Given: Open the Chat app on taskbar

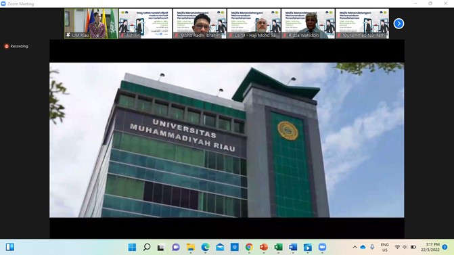Looking at the screenshot, I should 176,247.
